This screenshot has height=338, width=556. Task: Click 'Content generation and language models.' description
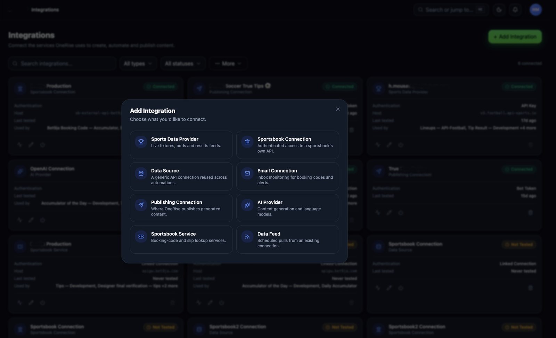(x=289, y=212)
